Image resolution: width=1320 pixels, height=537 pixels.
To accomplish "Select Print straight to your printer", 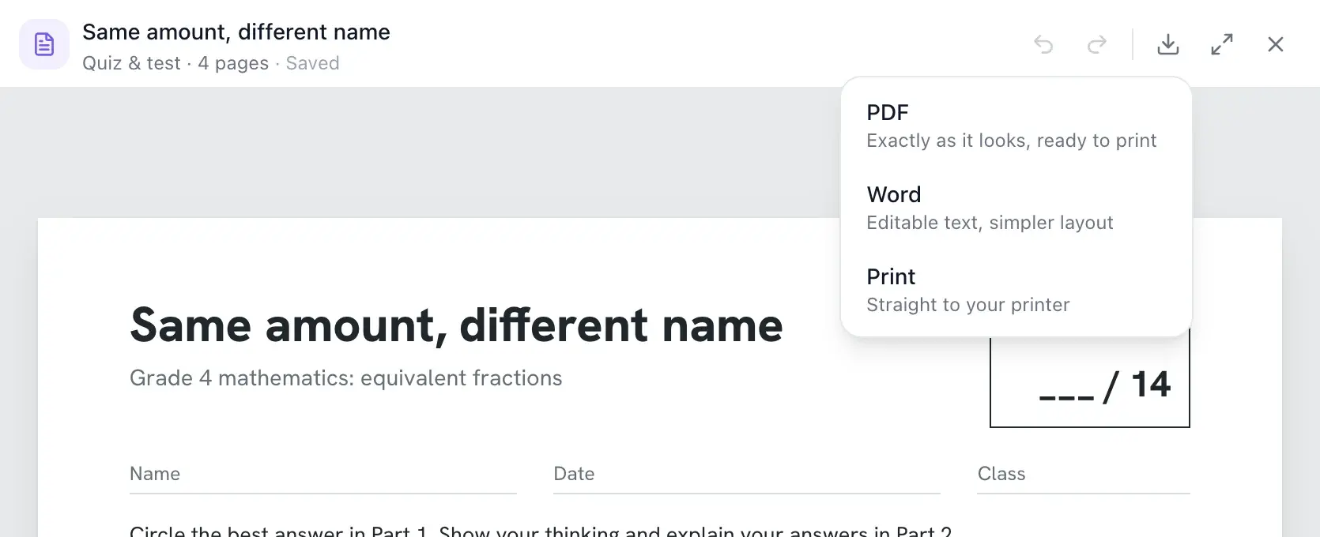I will pos(1016,290).
